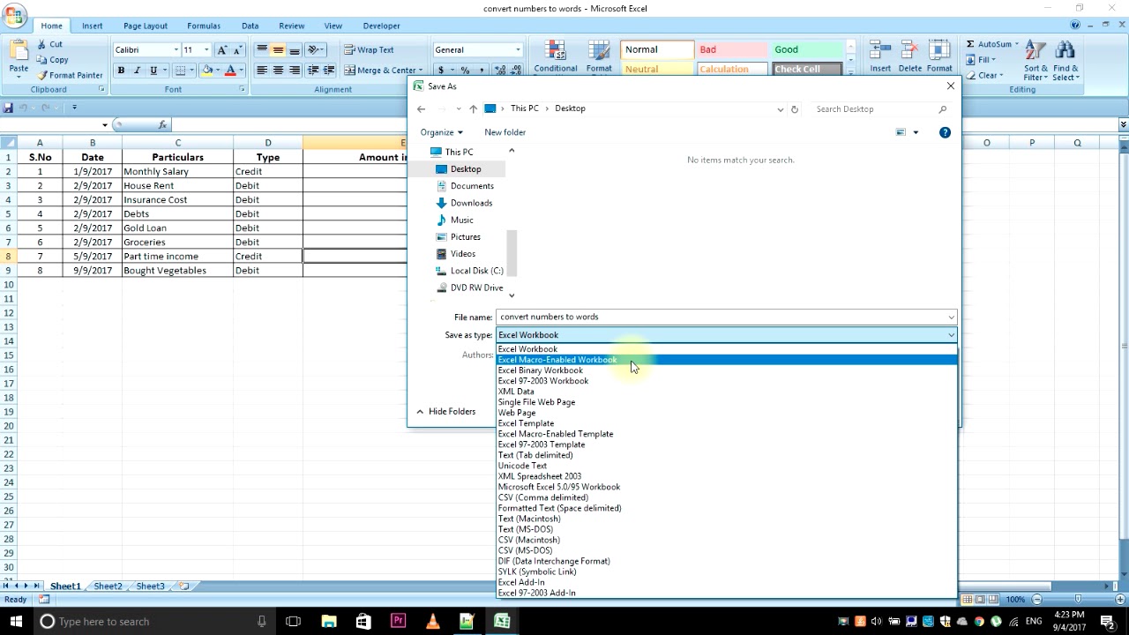Choose Excel Add-In type
The height and width of the screenshot is (635, 1129).
pos(726,582)
